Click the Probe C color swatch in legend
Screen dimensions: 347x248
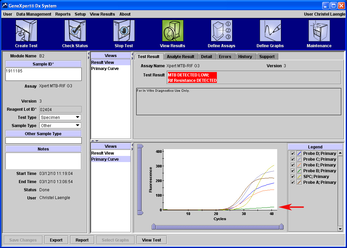click(299, 159)
